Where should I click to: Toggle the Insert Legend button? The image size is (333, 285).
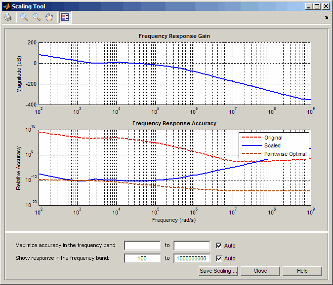coord(65,17)
